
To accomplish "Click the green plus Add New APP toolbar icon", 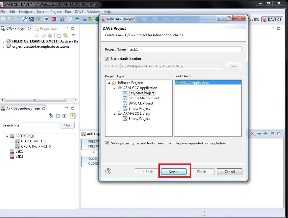I will tap(78, 19).
